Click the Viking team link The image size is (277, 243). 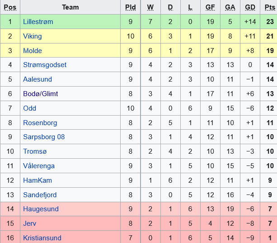33,36
